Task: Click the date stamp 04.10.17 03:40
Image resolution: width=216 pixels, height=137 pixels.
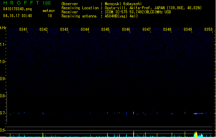Action: (18, 16)
